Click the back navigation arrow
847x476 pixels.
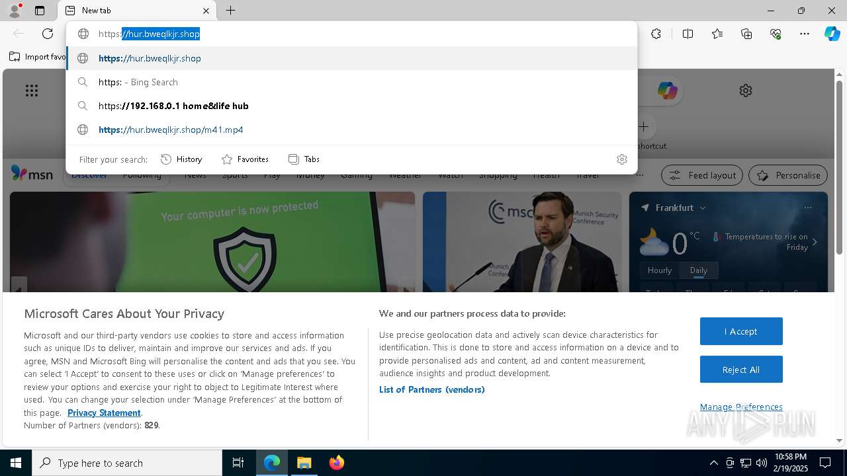point(19,34)
